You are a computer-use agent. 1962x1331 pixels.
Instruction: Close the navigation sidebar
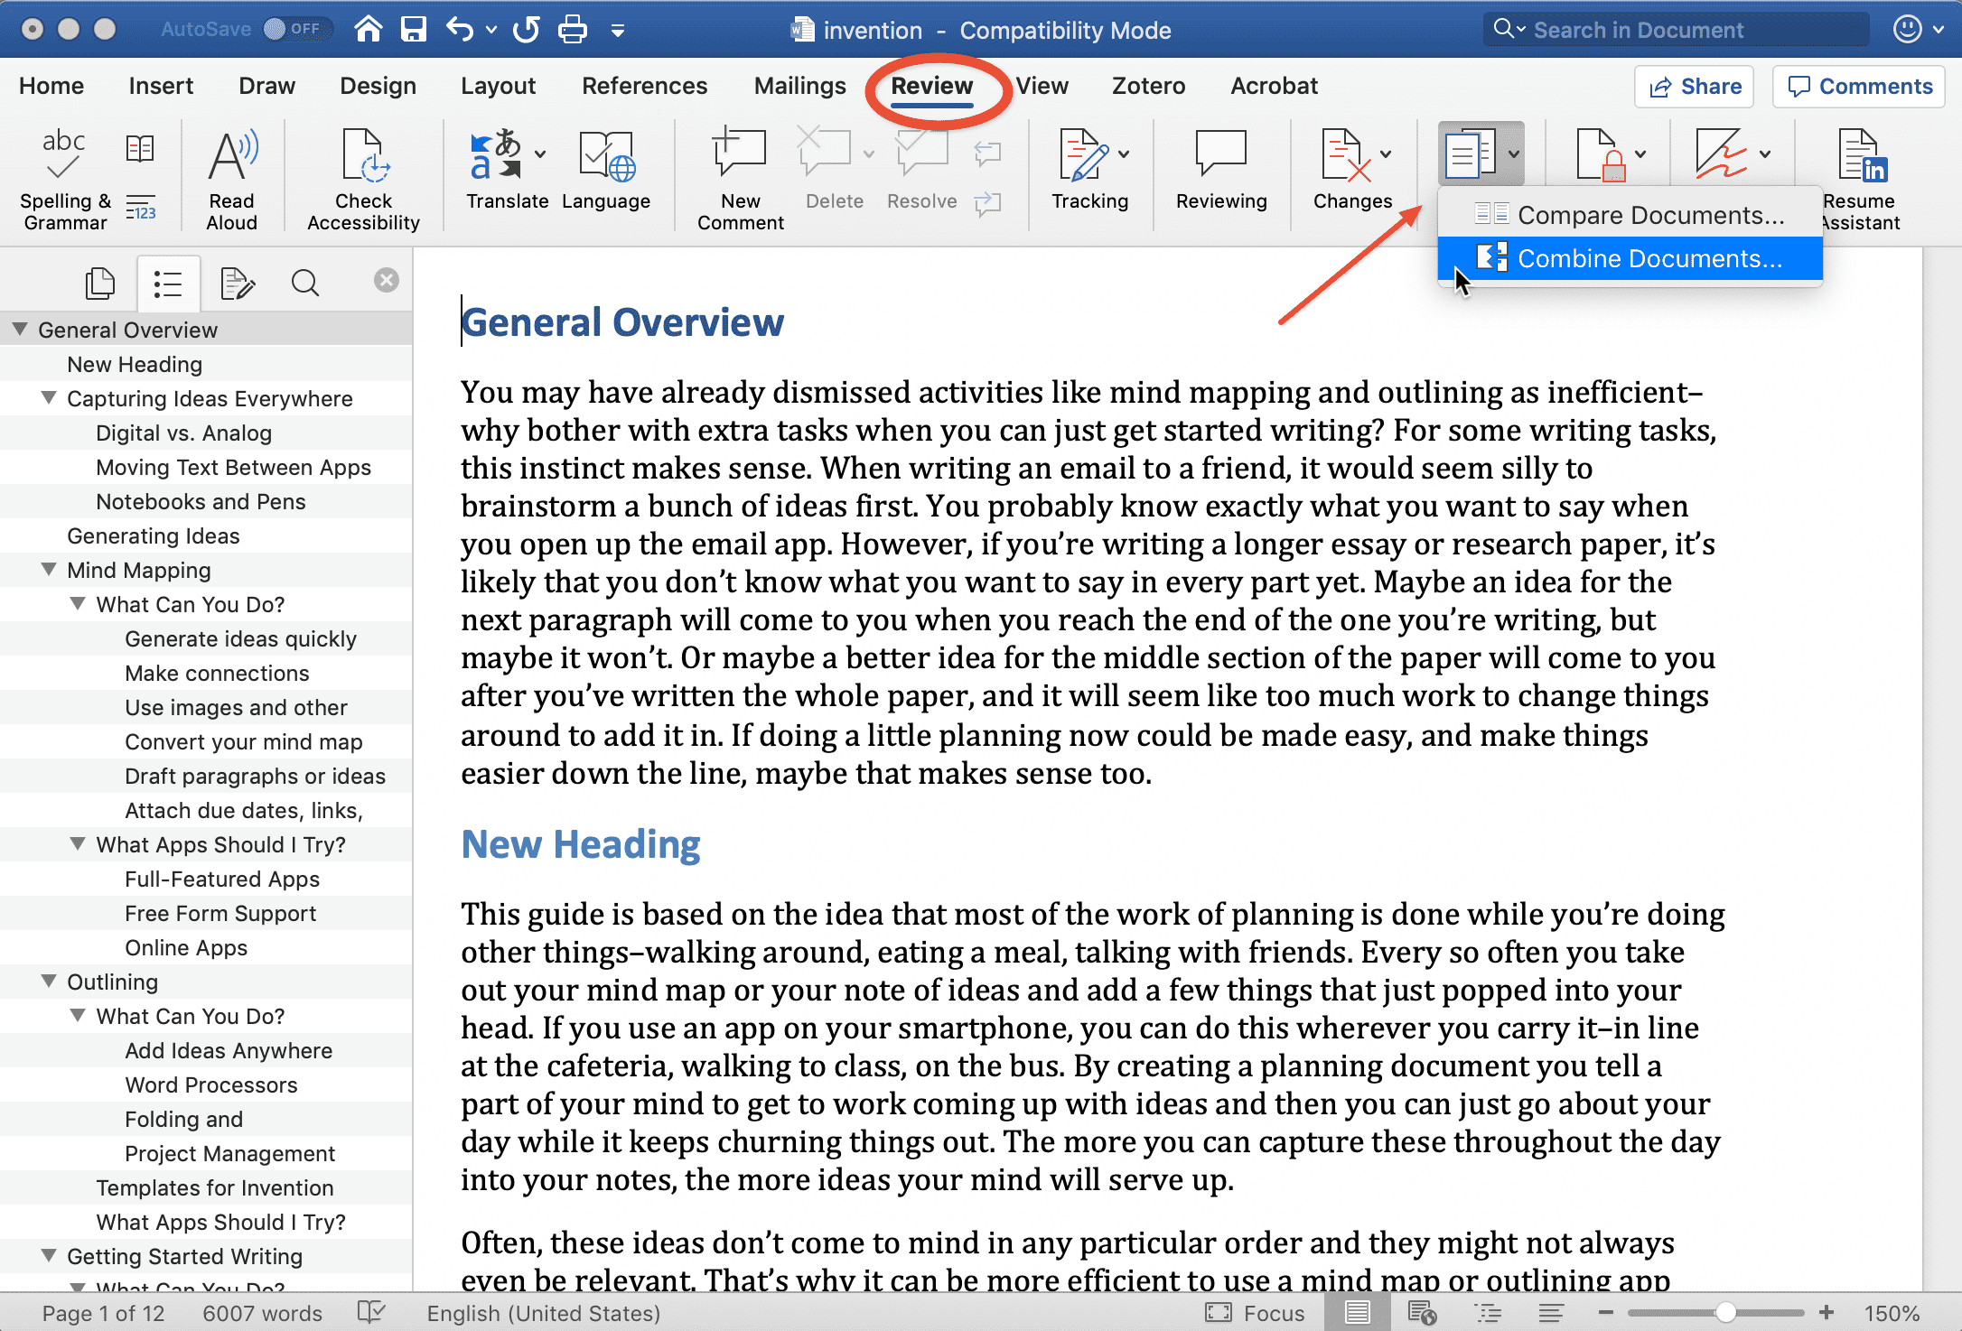click(387, 280)
